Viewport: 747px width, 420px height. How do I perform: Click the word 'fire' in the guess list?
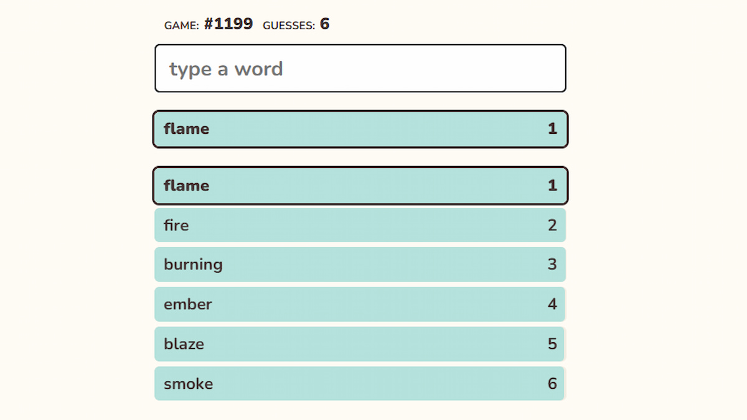pyautogui.click(x=176, y=225)
